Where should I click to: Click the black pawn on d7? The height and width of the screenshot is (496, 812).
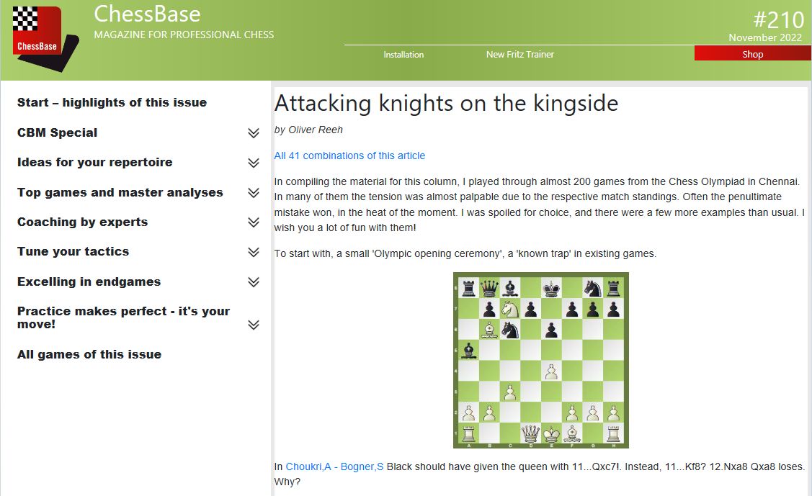coord(531,309)
